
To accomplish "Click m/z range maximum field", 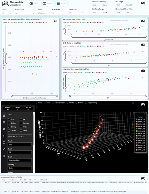I will point(130,5).
